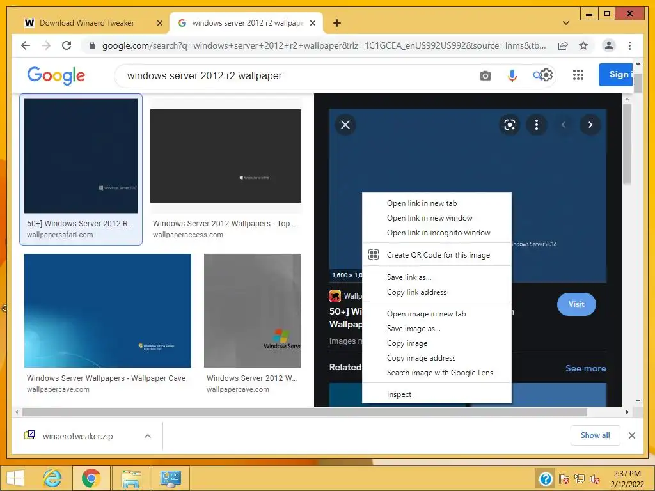Open Chrome's three-dot menu
This screenshot has height=491, width=655.
point(629,45)
